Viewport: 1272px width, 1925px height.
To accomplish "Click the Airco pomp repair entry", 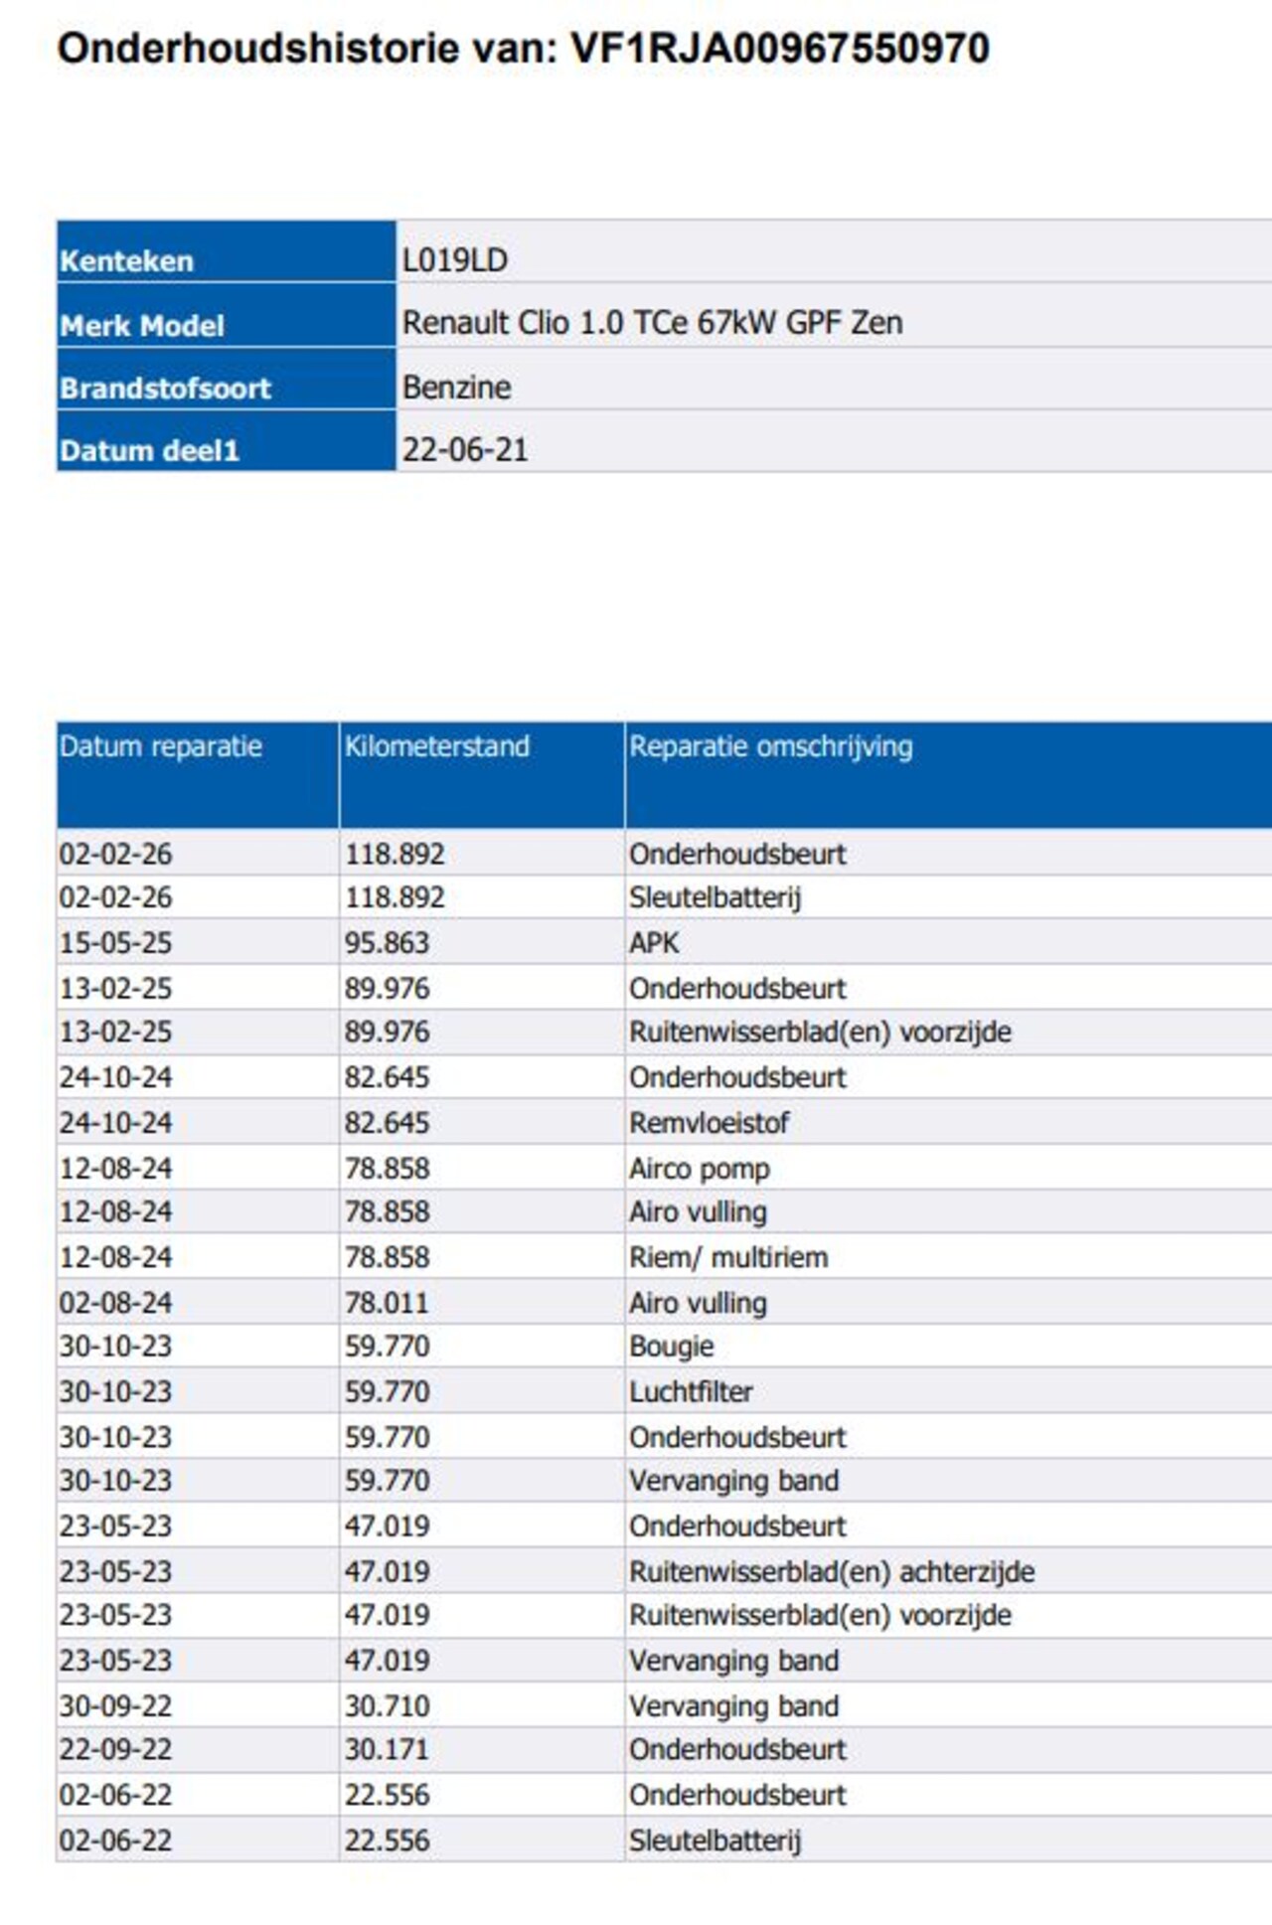I will [x=699, y=1168].
